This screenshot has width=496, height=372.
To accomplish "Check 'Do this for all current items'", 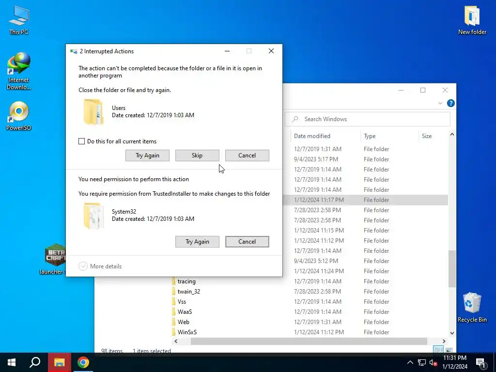I will point(81,141).
